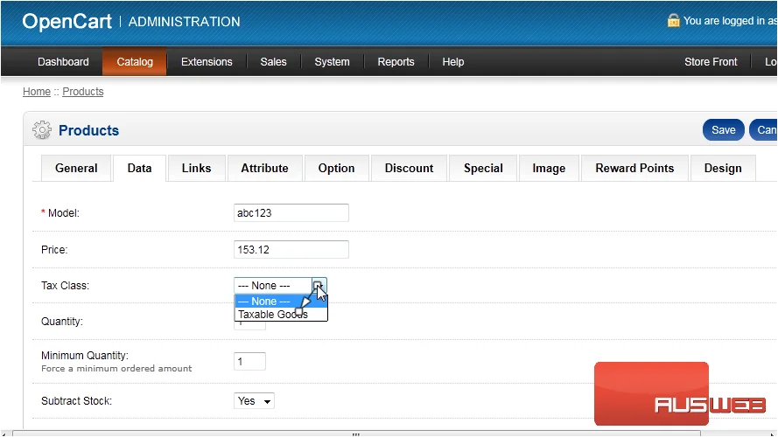
Task: Switch to the Option tab
Action: point(336,169)
